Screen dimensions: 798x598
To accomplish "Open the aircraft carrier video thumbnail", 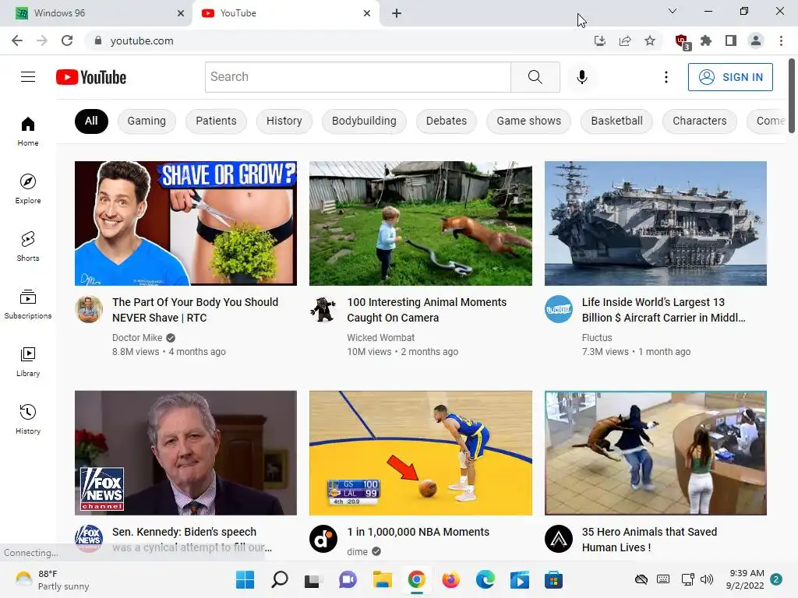I will [655, 223].
